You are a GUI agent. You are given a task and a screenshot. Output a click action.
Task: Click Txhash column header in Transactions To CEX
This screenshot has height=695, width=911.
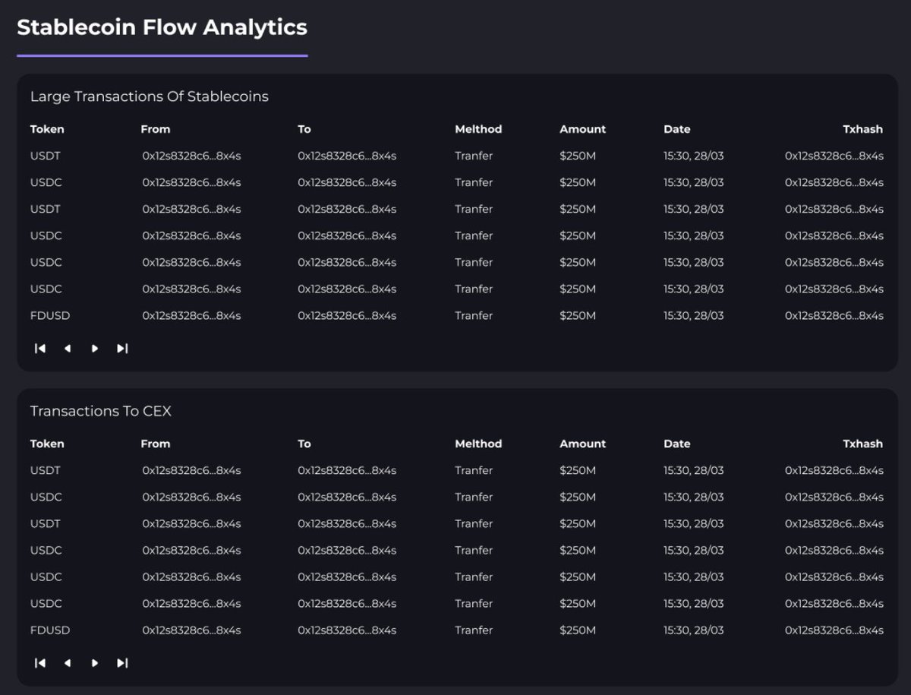(x=862, y=444)
